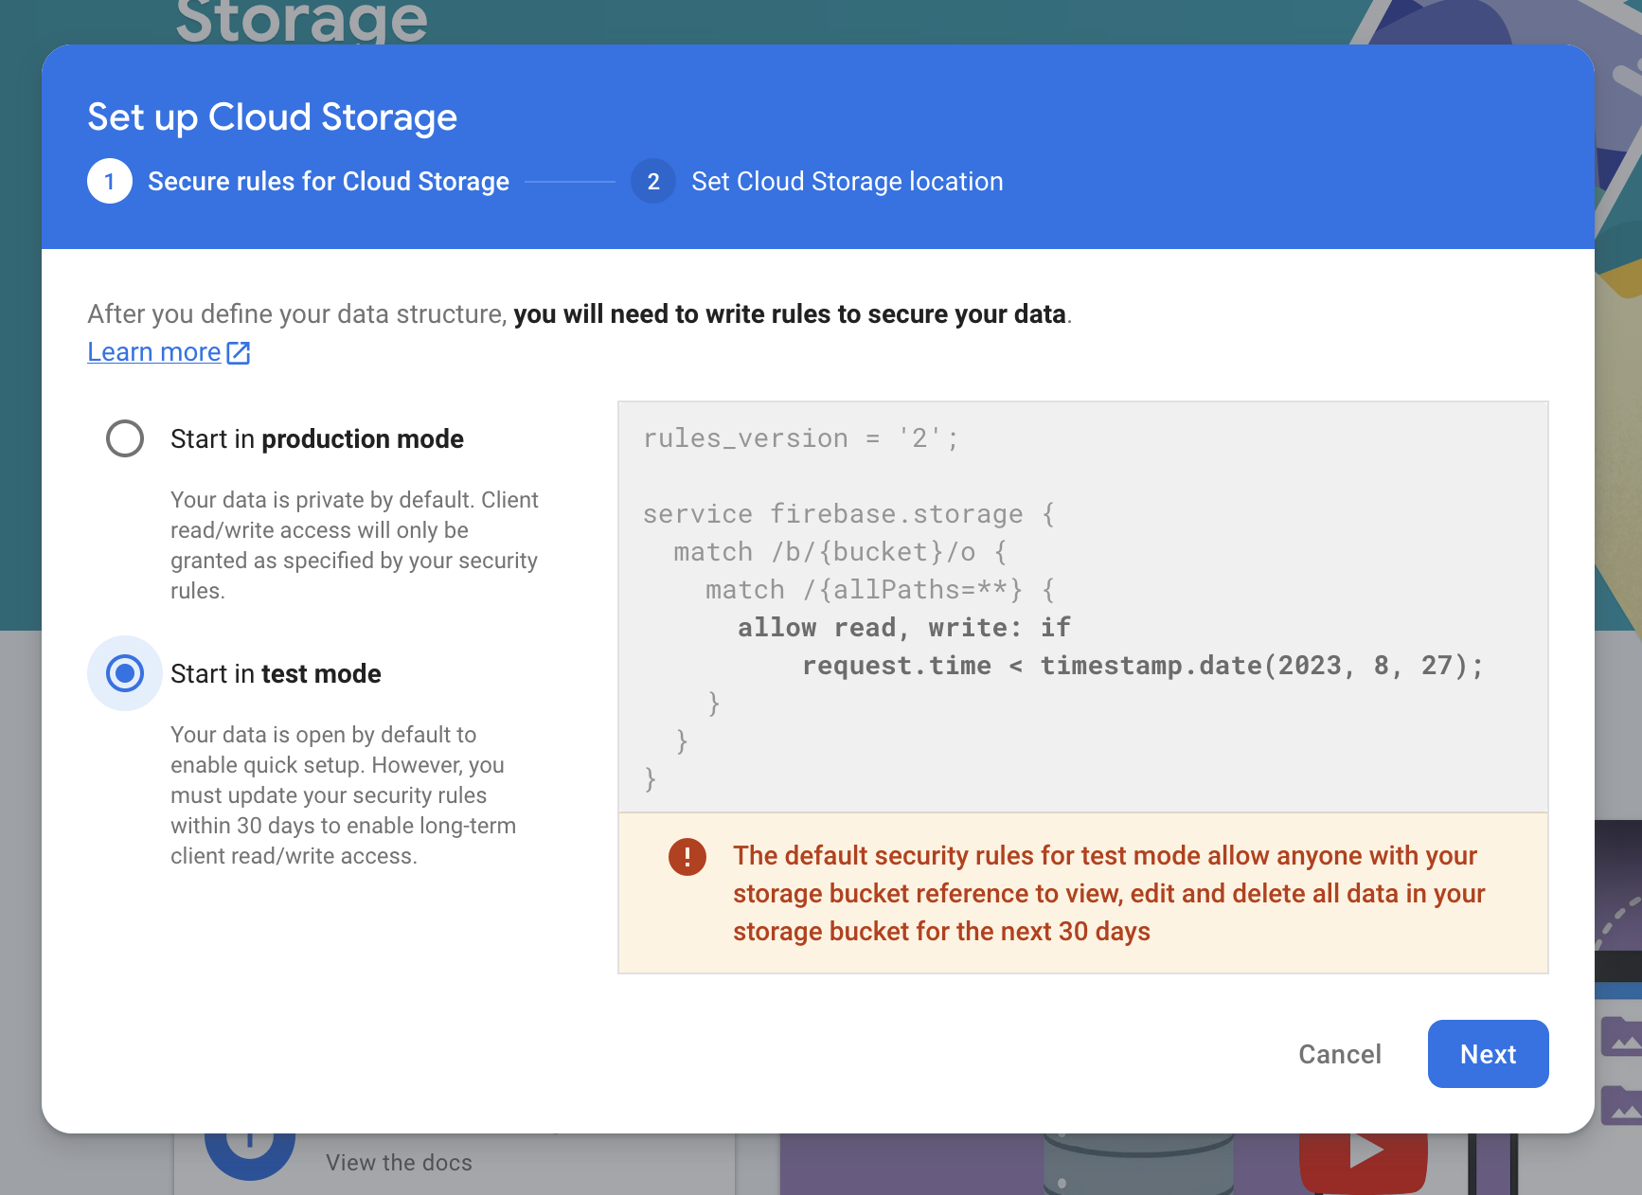Click the red warning exclamation icon
This screenshot has width=1642, height=1195.
click(x=687, y=857)
